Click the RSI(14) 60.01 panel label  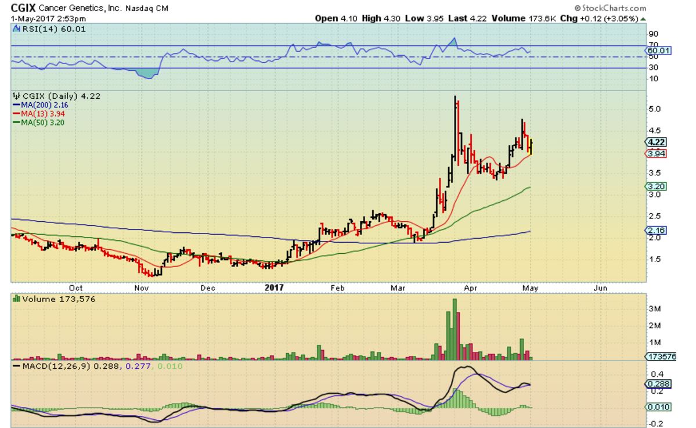54,29
